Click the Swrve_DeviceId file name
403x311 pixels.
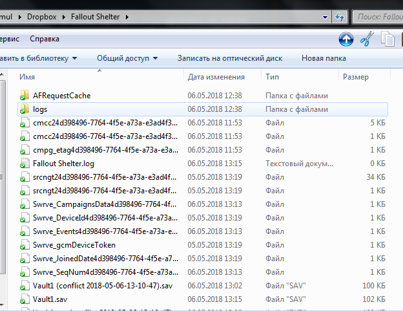pos(105,218)
